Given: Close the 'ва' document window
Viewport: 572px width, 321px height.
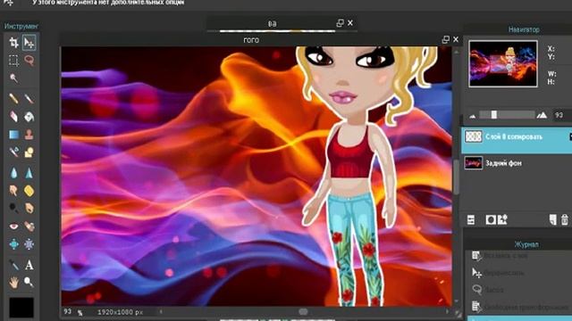Looking at the screenshot, I should 350,23.
